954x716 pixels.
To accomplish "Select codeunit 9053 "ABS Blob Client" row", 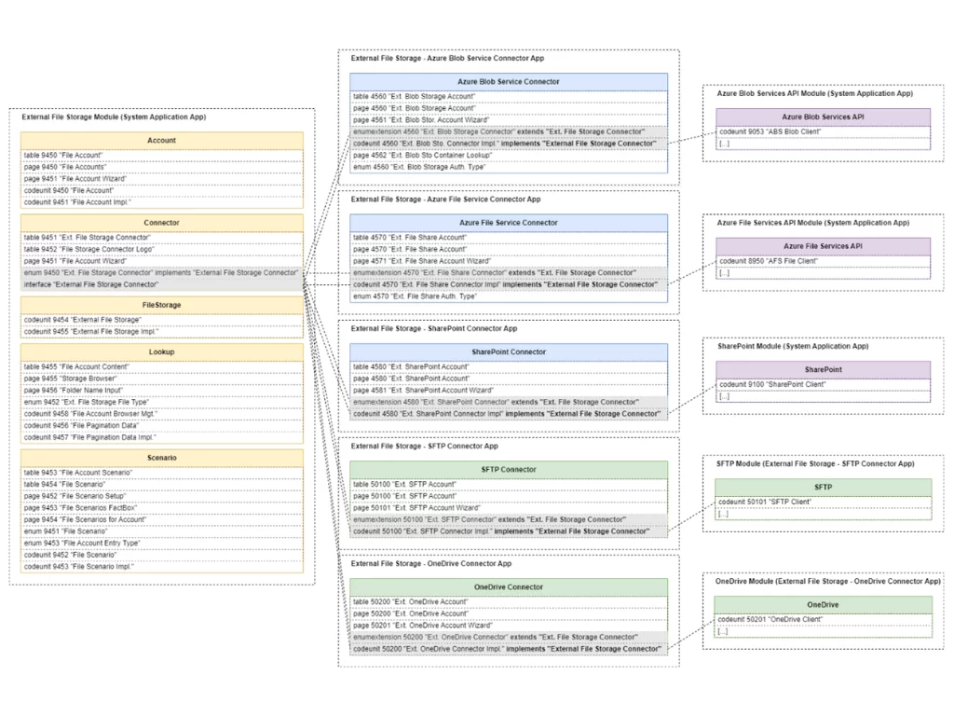I will tap(823, 132).
